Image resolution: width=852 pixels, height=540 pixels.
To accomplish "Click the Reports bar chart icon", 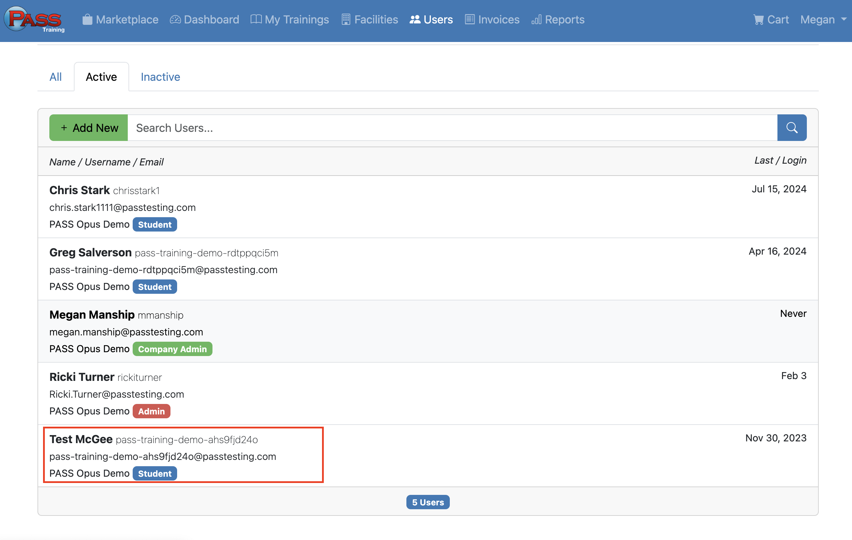I will [x=536, y=20].
